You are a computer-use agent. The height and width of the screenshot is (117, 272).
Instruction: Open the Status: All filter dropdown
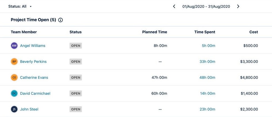[20, 6]
